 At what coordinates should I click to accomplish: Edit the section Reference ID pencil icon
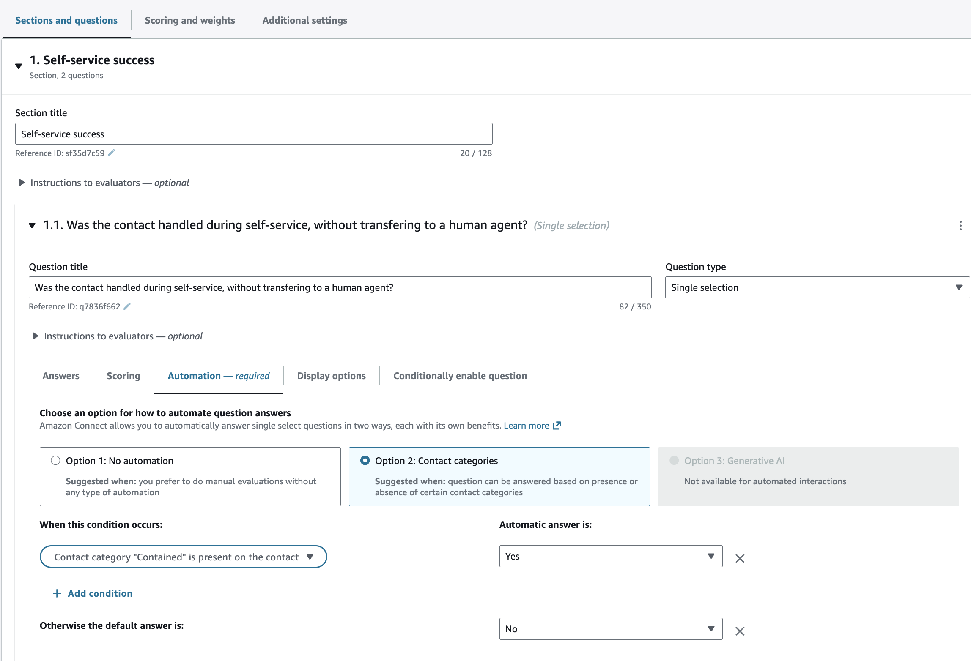pos(111,153)
